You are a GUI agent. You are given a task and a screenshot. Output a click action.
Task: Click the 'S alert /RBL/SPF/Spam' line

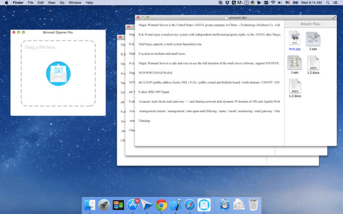click(154, 92)
